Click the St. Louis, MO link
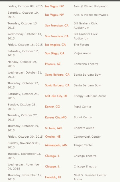This screenshot has width=120, height=182. [54, 128]
